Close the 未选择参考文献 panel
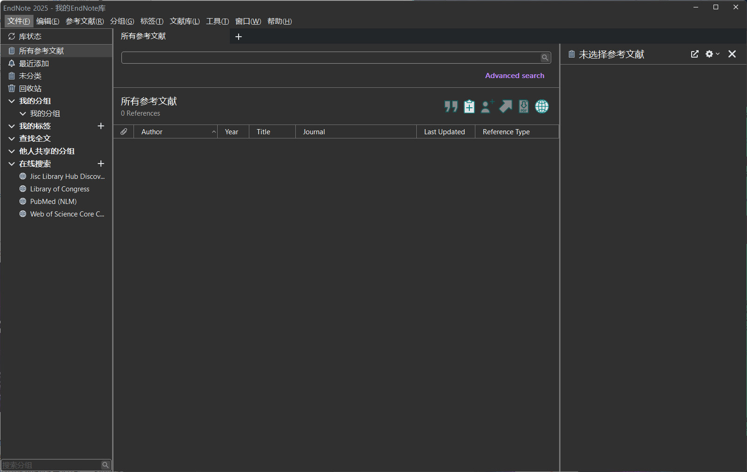This screenshot has height=472, width=747. pos(732,54)
